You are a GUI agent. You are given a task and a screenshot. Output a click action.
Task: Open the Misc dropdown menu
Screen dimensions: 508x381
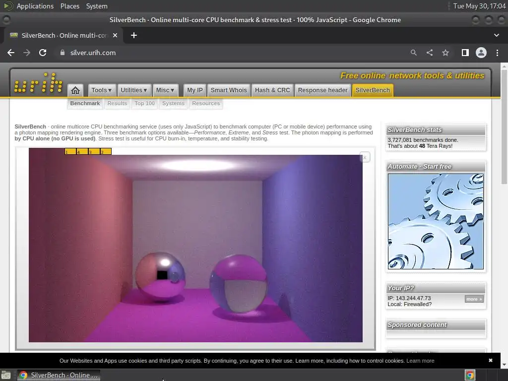point(165,90)
